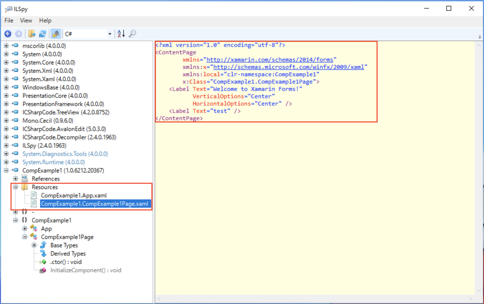Image resolution: width=484 pixels, height=304 pixels.
Task: Expand the Mono.Cecil assembly node
Action: 6,120
